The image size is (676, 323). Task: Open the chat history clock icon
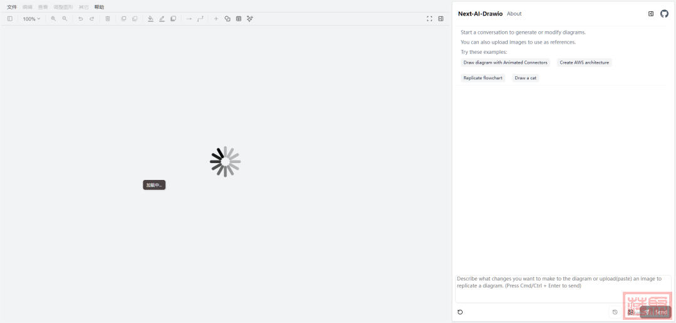click(x=615, y=312)
